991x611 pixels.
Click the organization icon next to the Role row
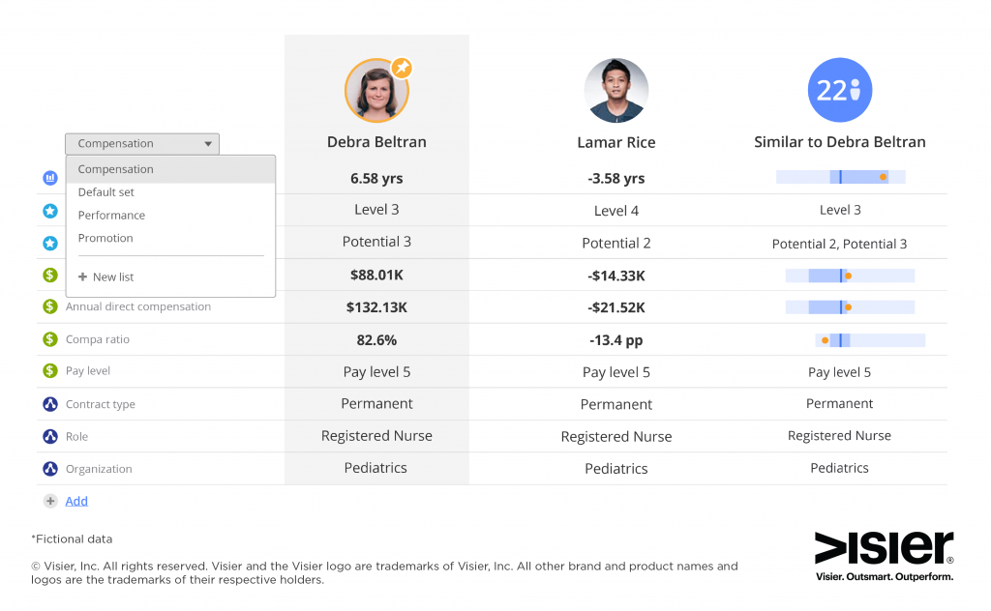click(x=49, y=436)
